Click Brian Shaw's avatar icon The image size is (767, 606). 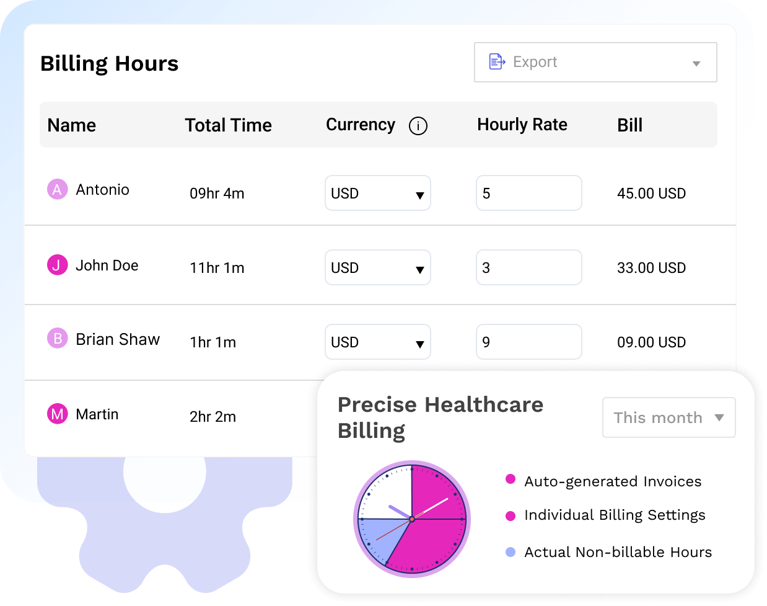(x=58, y=338)
